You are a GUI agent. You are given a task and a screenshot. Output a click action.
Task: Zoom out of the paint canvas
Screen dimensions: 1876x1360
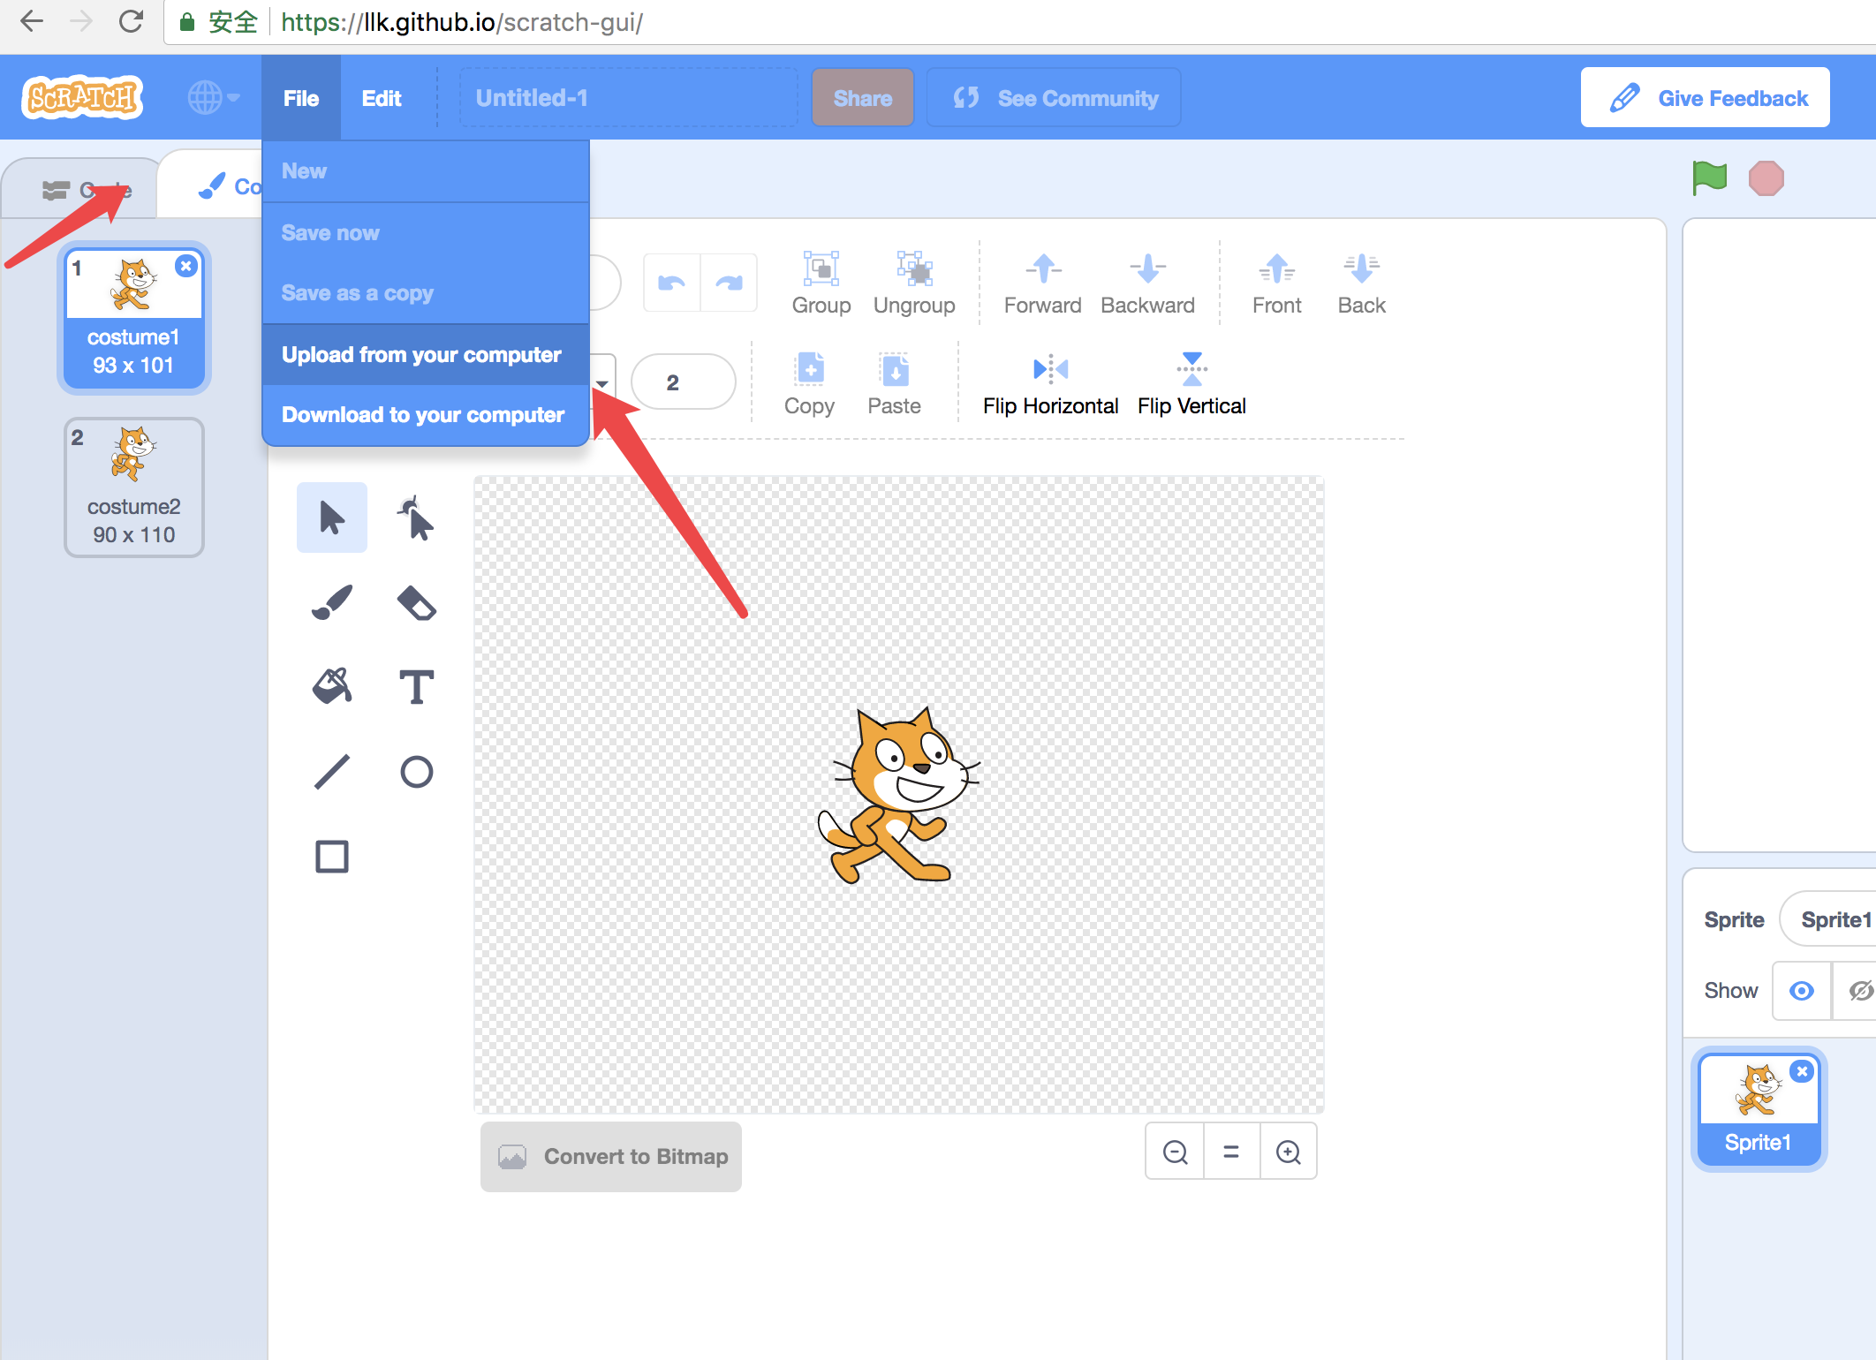(x=1175, y=1152)
